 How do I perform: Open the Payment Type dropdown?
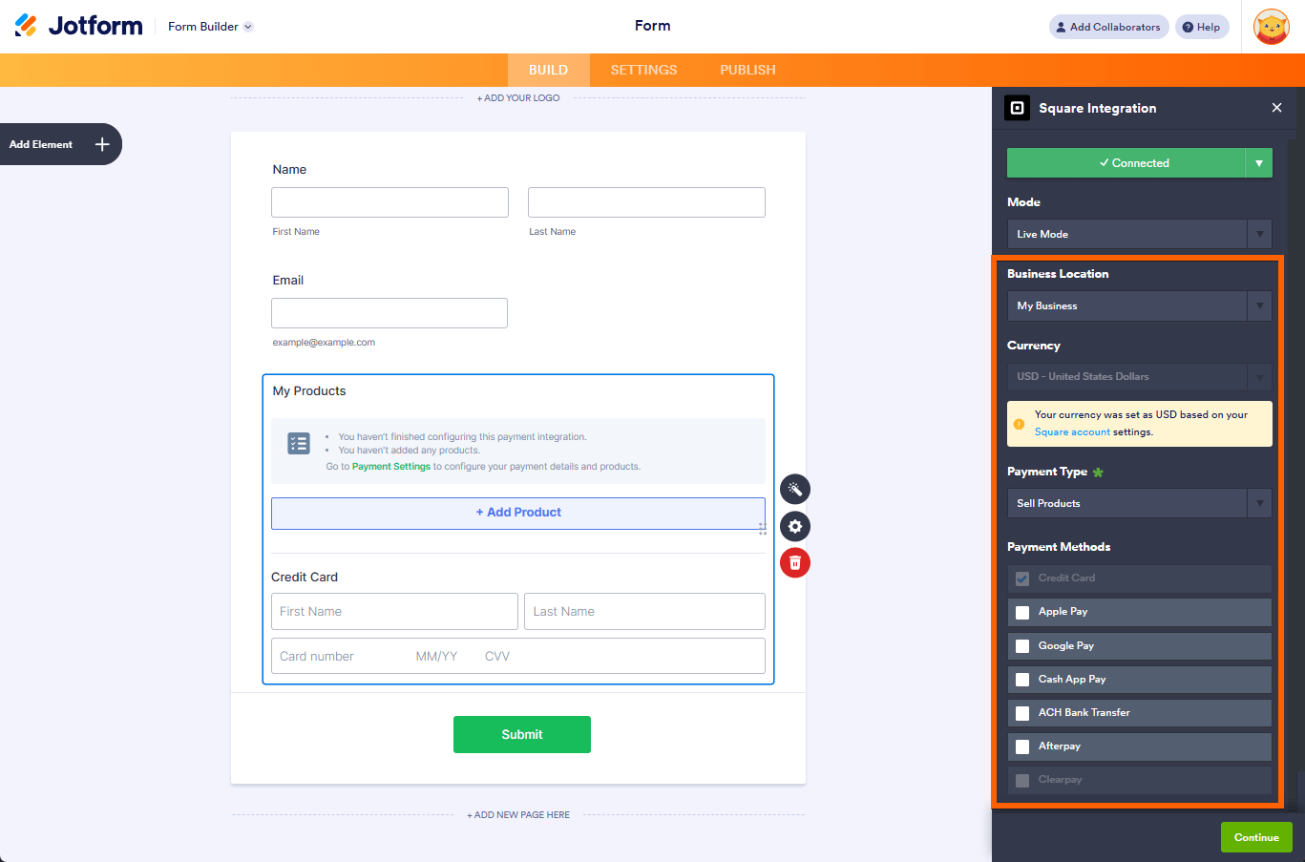[x=1140, y=503]
